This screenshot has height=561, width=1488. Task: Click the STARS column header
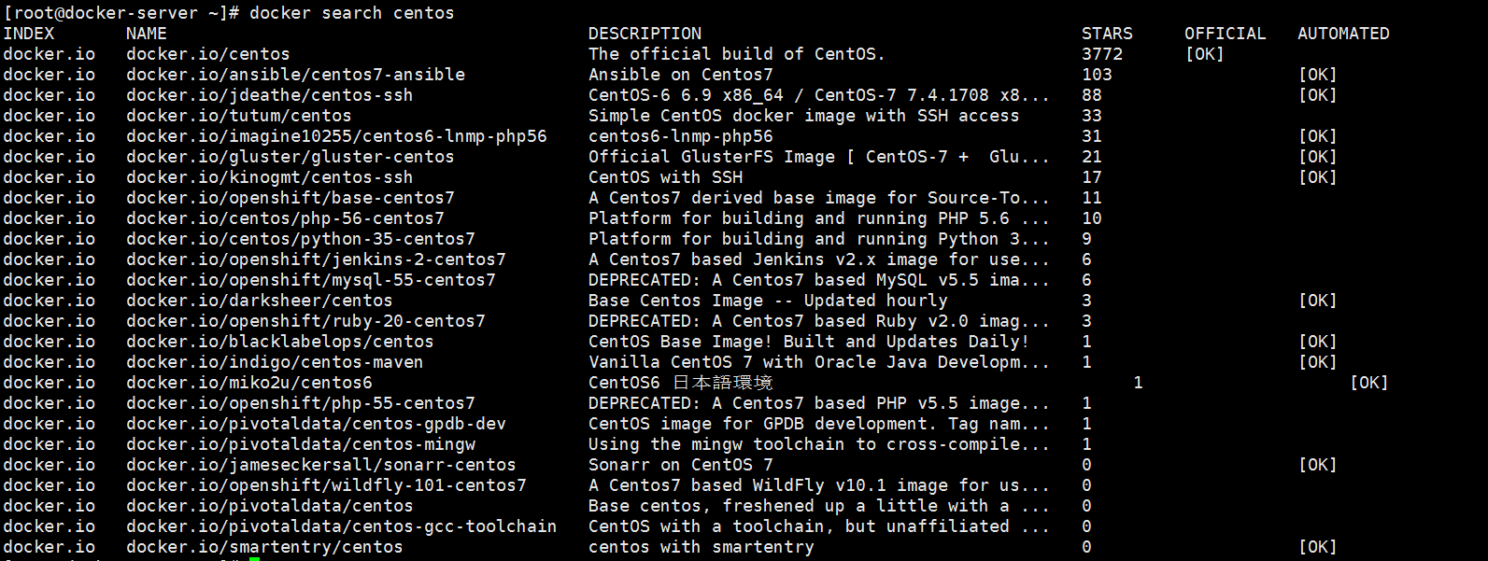1107,34
